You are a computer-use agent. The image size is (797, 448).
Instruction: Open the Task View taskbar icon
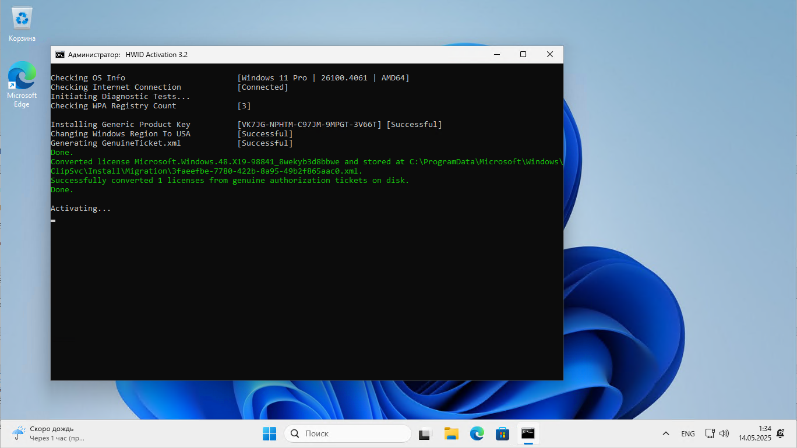425,433
